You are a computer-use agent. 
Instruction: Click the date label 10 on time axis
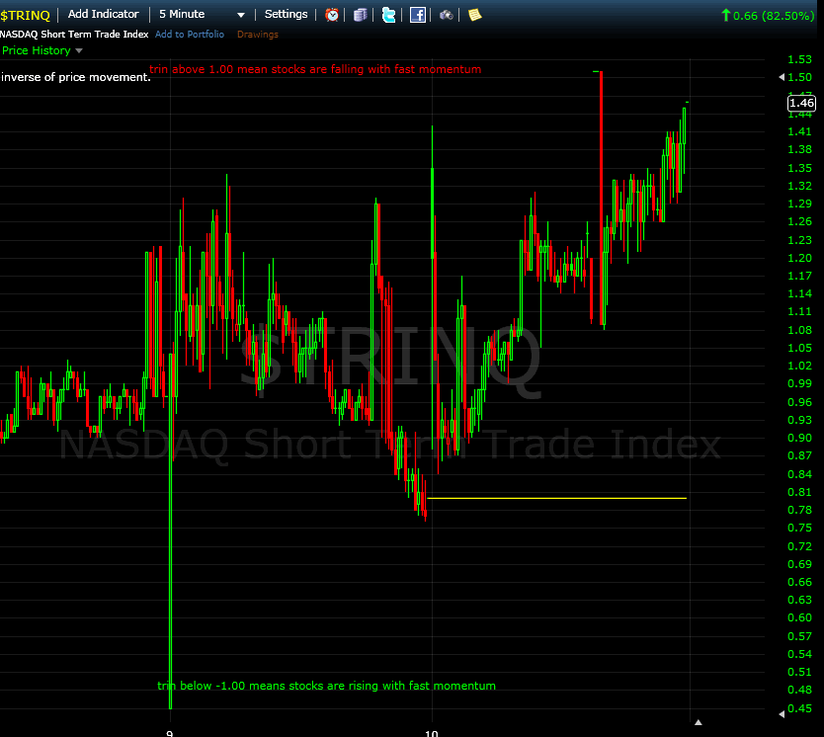tap(432, 733)
